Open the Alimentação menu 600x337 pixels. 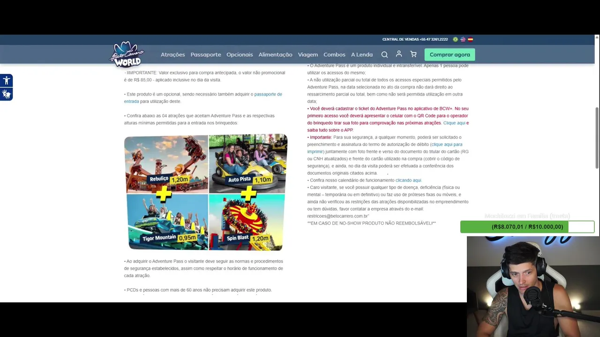tap(275, 55)
